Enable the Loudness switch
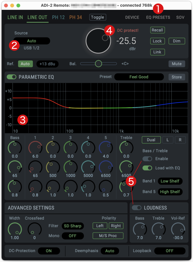 (x=137, y=208)
